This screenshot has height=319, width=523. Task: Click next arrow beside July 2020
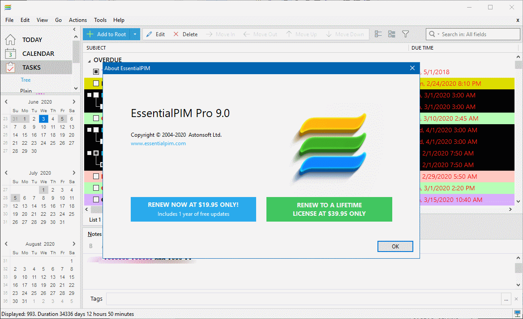click(x=74, y=172)
